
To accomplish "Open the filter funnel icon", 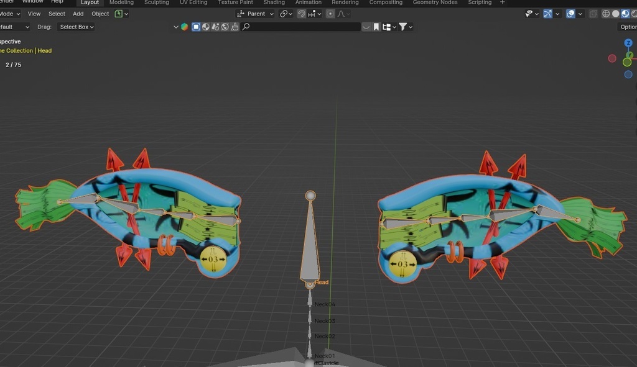I will tap(404, 26).
